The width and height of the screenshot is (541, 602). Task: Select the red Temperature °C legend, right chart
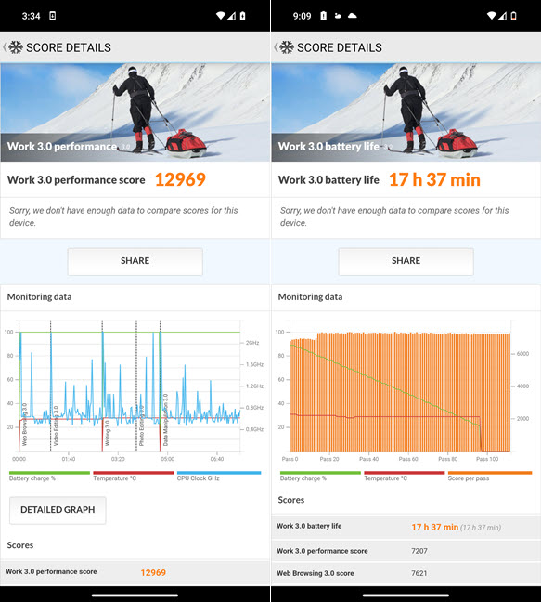(404, 476)
